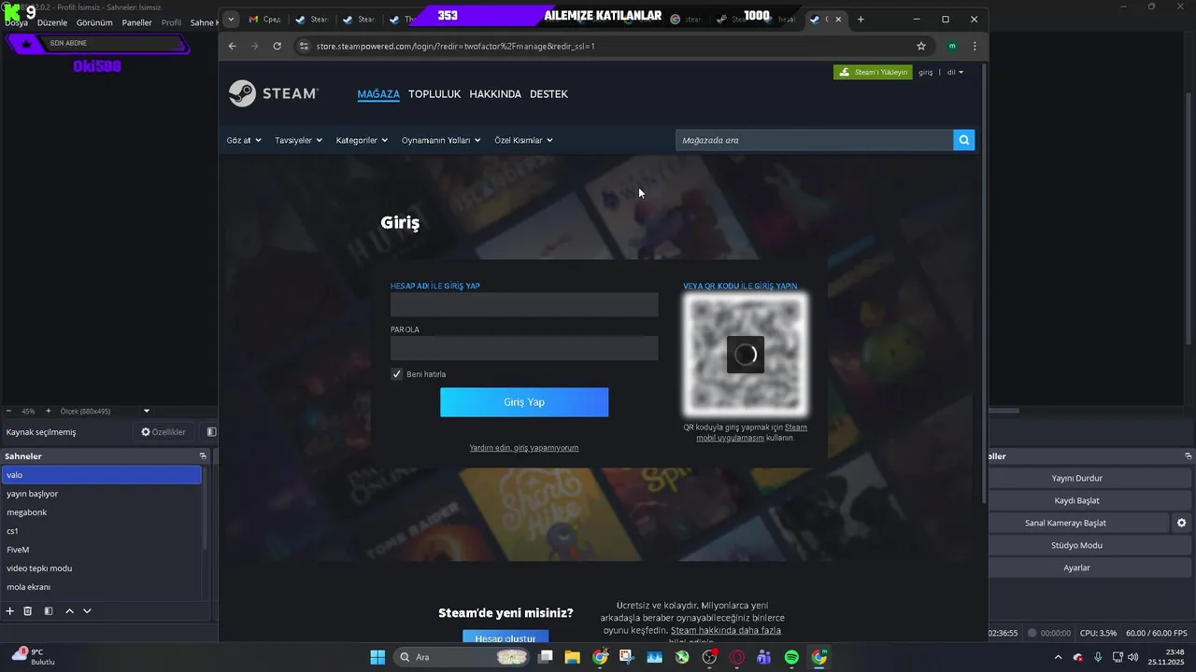
Task: Click the magnifier search button in Steam store
Action: coord(963,140)
